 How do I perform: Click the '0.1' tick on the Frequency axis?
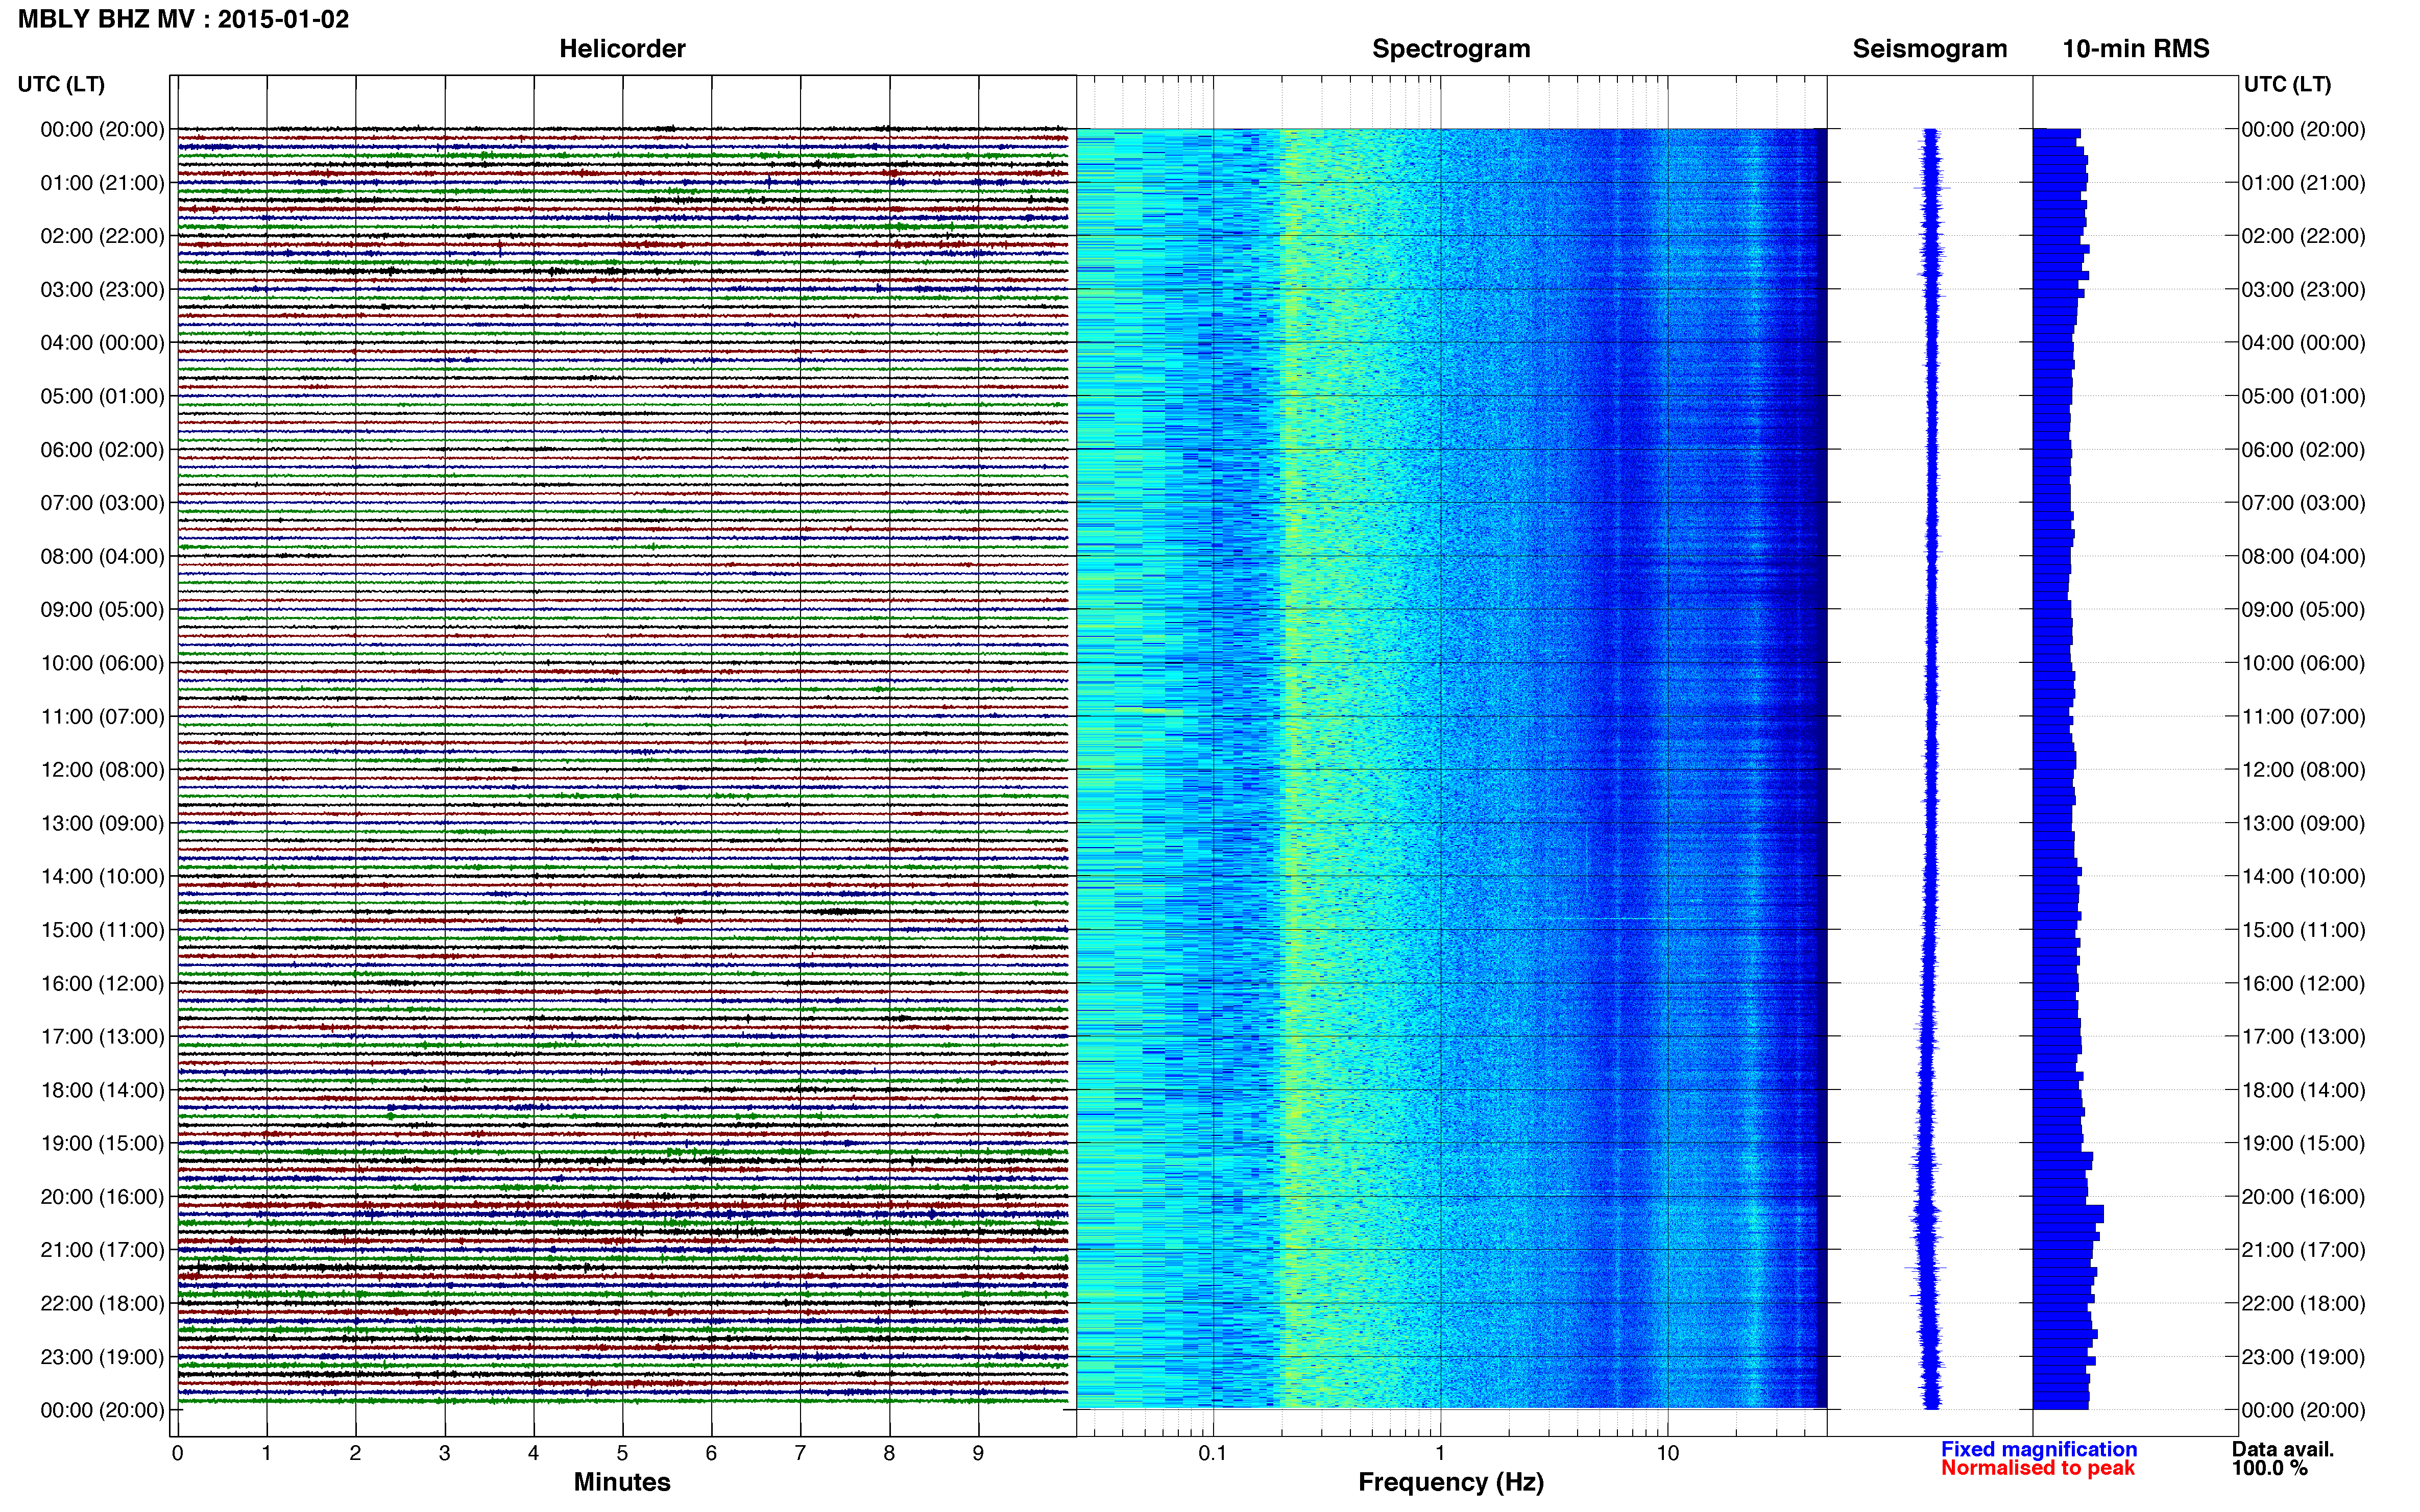point(1213,1453)
